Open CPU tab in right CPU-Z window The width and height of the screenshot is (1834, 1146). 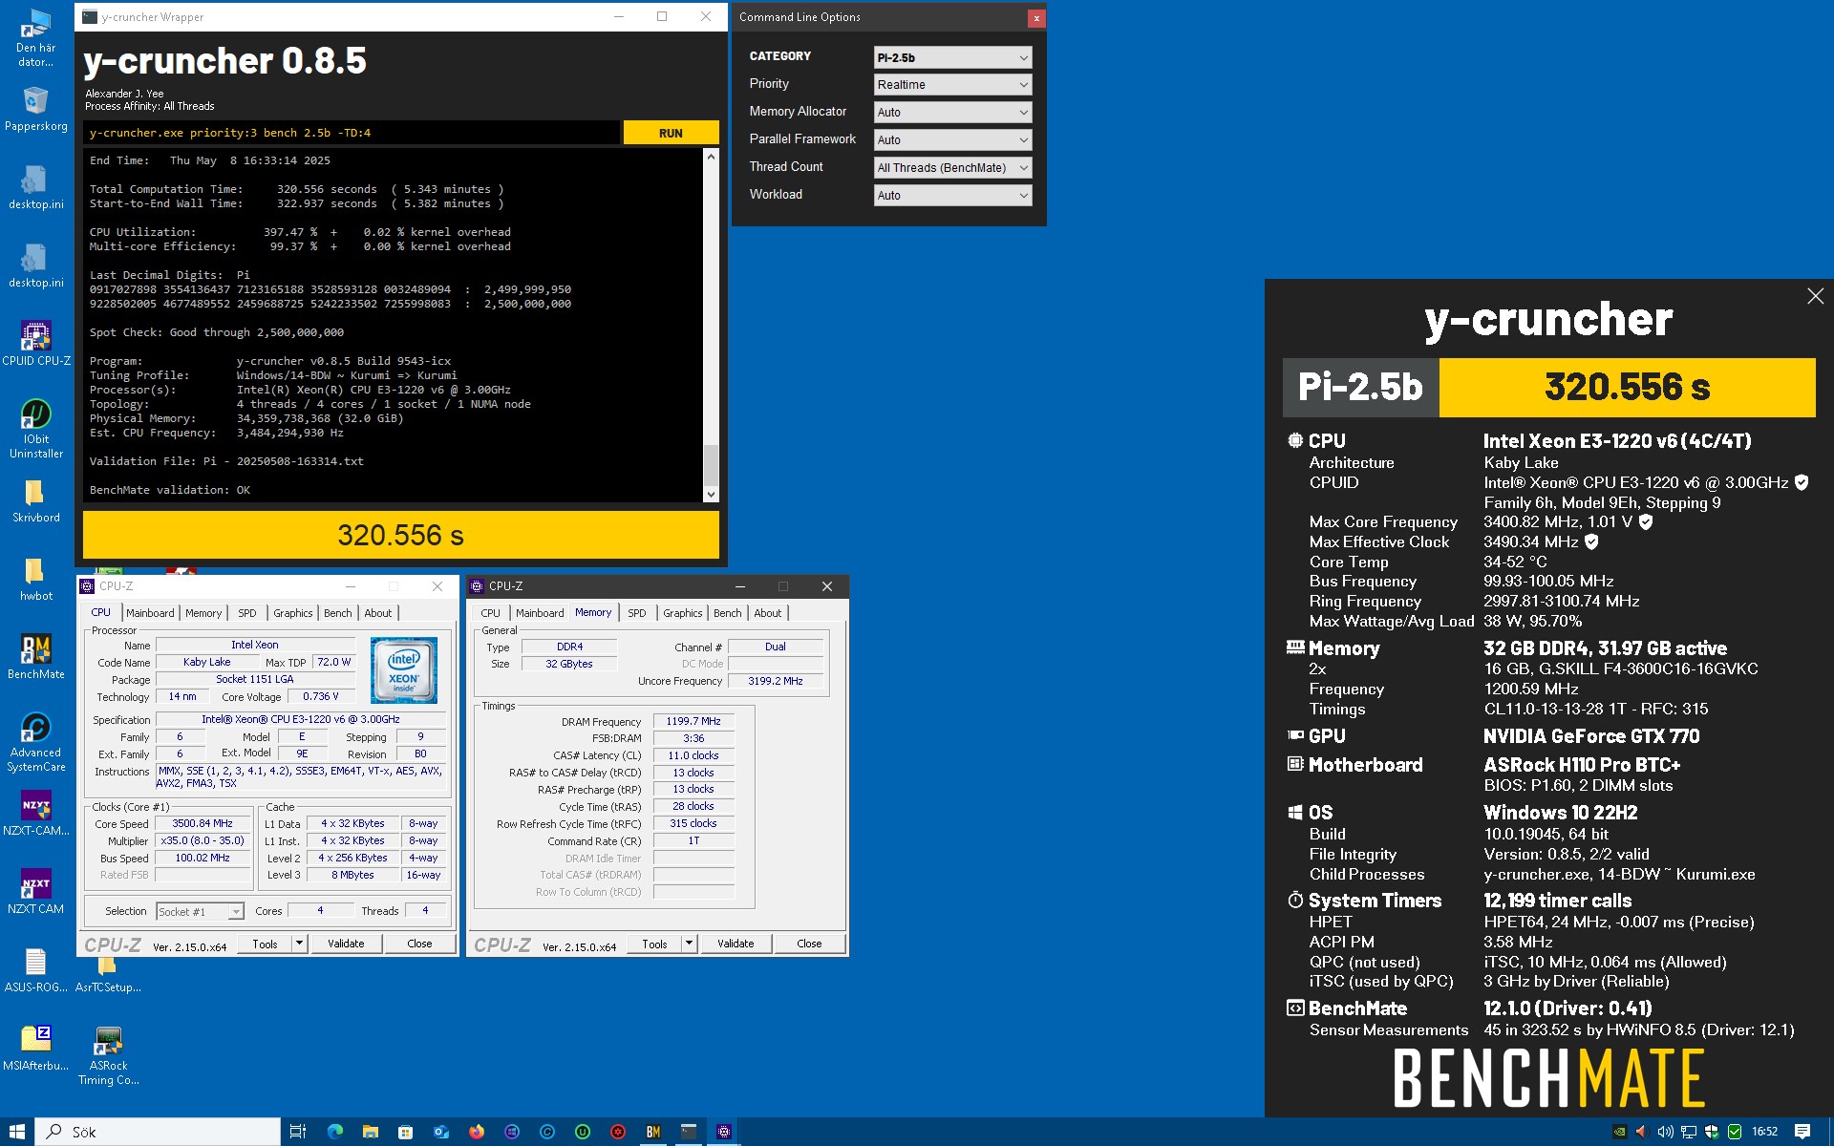pyautogui.click(x=490, y=613)
